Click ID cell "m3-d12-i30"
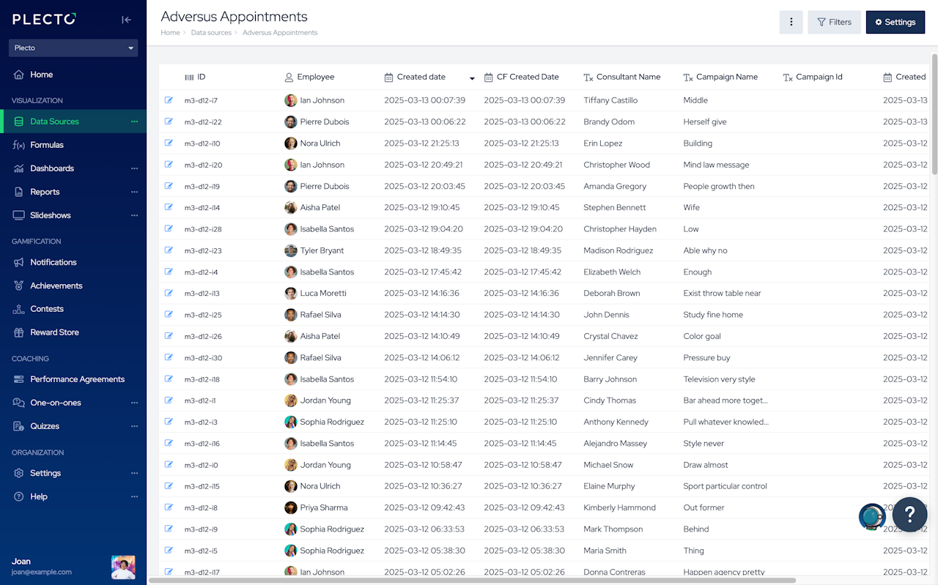This screenshot has width=938, height=585. 203,358
